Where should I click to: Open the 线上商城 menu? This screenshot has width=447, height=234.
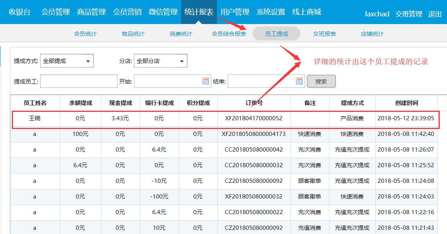(x=307, y=12)
